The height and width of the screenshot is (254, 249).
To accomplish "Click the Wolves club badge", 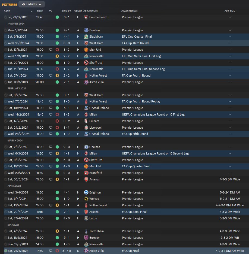I will [86, 199].
